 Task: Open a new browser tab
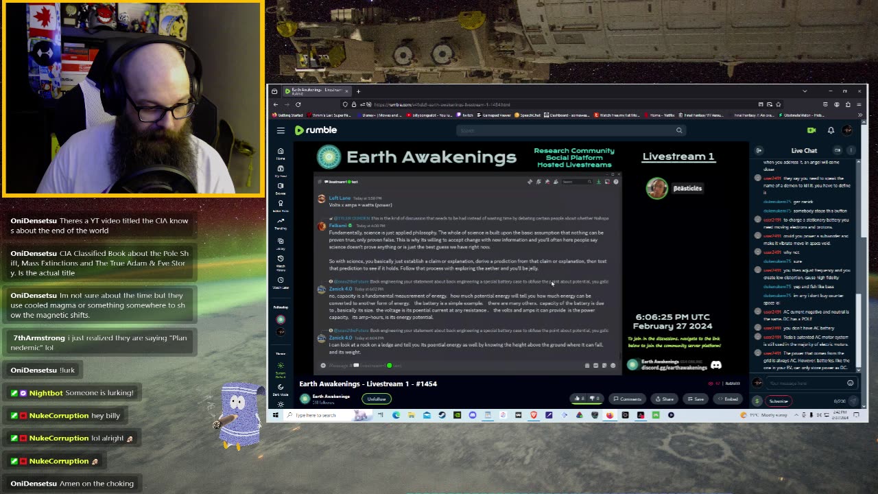tap(358, 91)
